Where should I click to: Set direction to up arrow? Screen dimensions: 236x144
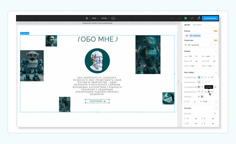point(209,82)
